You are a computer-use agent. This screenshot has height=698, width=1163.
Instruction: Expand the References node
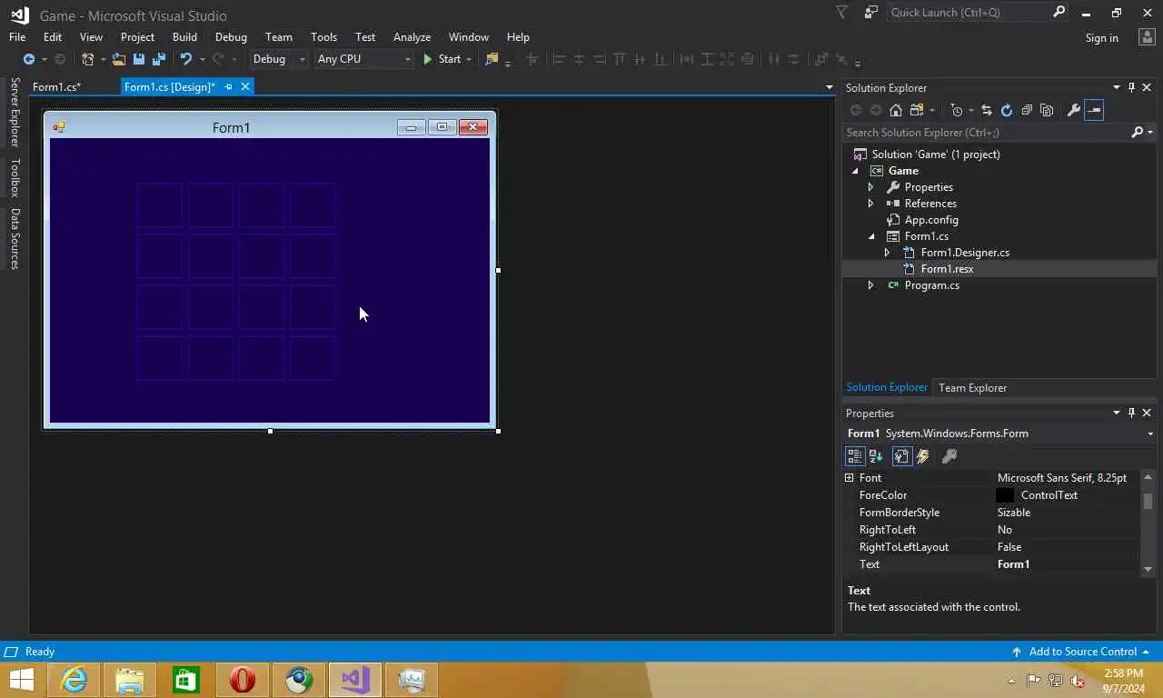click(x=870, y=204)
